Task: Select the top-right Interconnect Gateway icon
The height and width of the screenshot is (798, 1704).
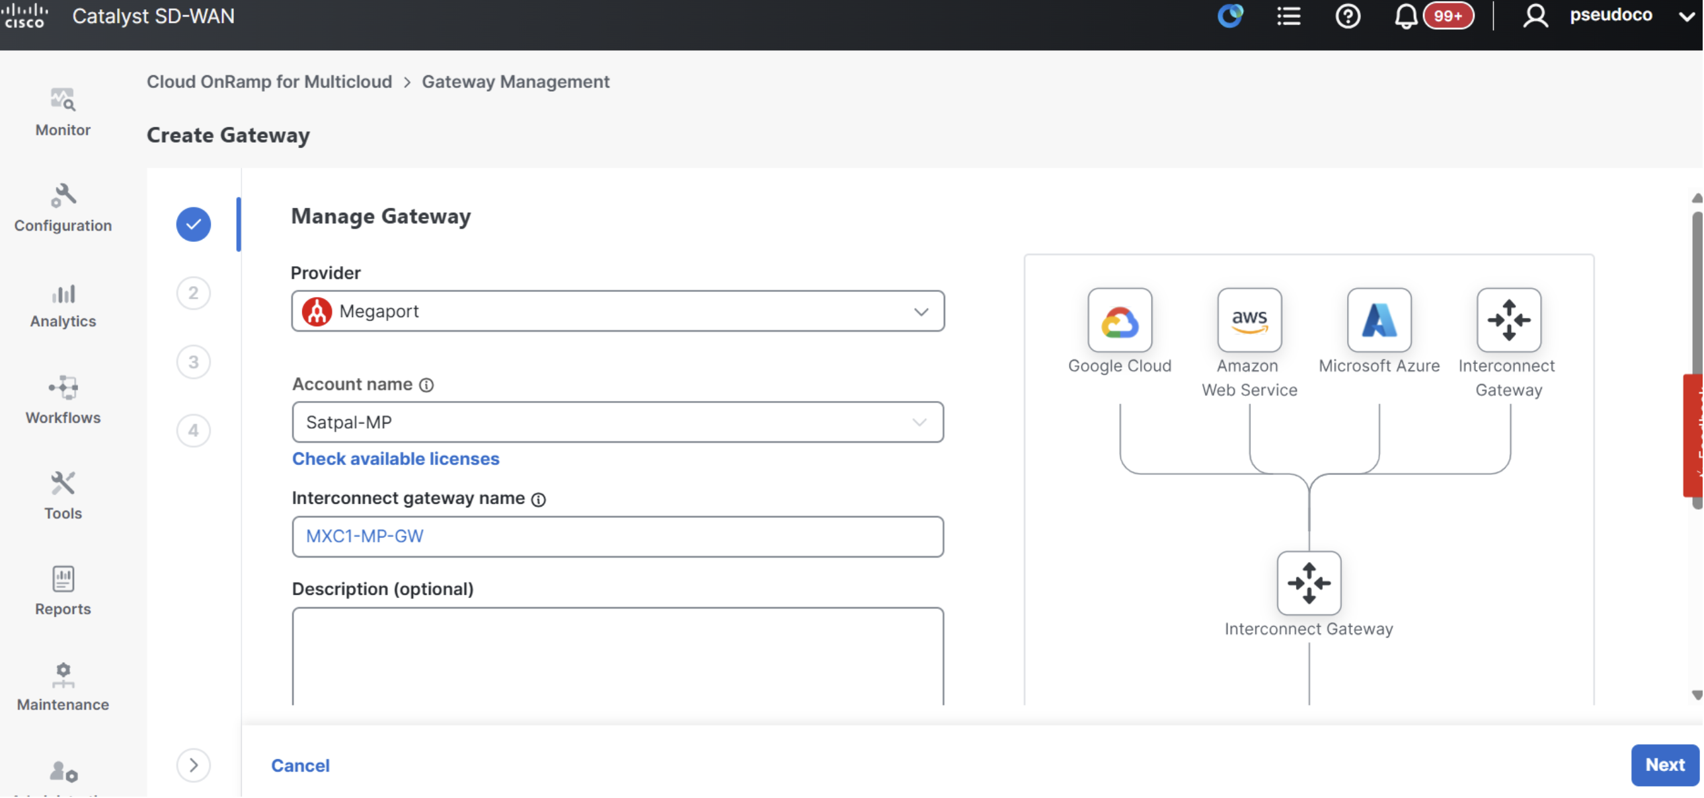Action: [1509, 320]
